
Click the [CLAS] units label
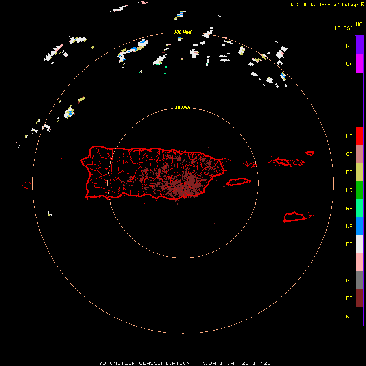344,28
